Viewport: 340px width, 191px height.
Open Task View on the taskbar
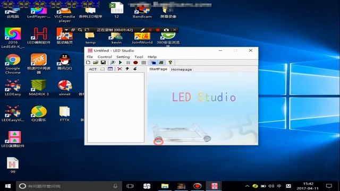point(130,186)
